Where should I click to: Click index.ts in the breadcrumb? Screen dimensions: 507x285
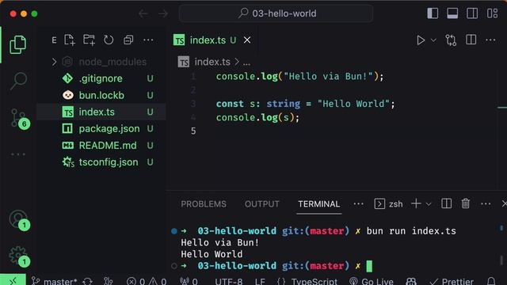[212, 62]
